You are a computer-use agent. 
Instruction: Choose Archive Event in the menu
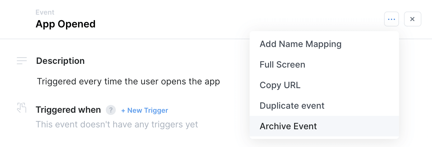click(x=288, y=126)
